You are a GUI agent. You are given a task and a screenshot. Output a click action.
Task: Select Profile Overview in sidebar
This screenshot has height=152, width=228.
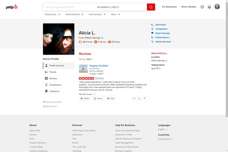click(59, 66)
